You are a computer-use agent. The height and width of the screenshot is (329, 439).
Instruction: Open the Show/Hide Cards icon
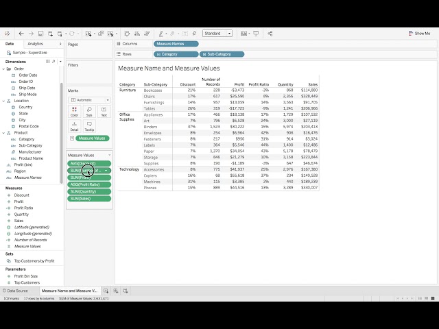244,34
